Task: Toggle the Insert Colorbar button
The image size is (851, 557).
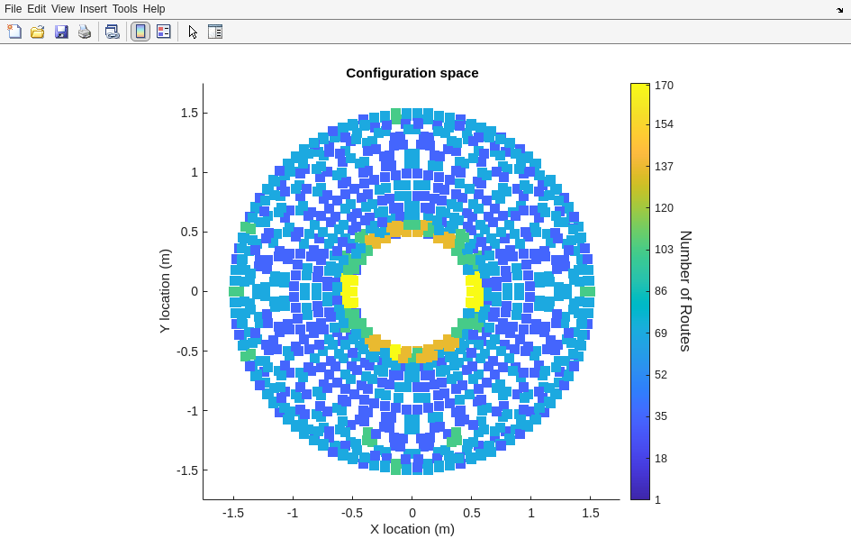Action: click(140, 32)
